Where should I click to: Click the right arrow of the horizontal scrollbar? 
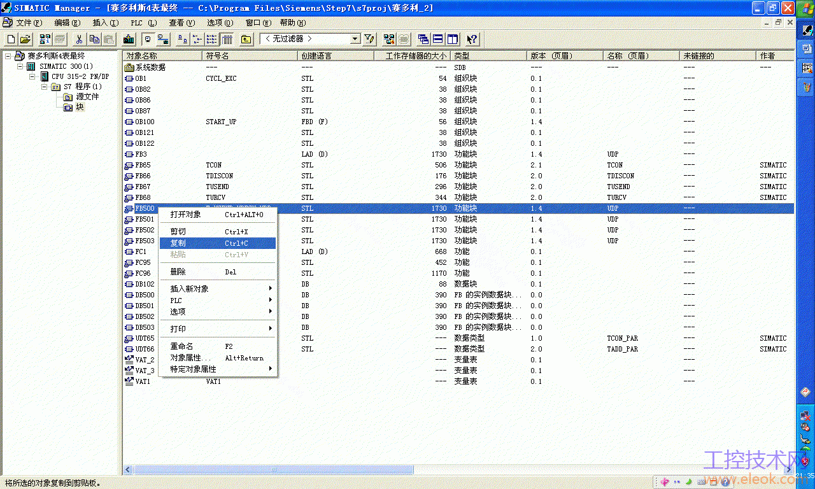pos(790,470)
